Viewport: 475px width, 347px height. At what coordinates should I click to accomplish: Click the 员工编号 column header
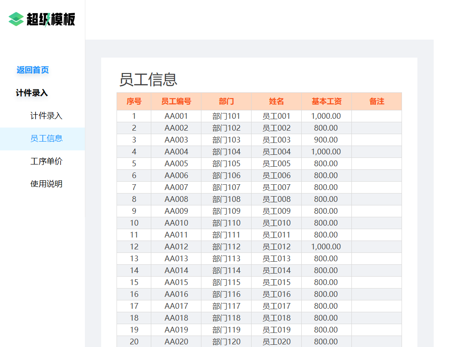(x=176, y=102)
